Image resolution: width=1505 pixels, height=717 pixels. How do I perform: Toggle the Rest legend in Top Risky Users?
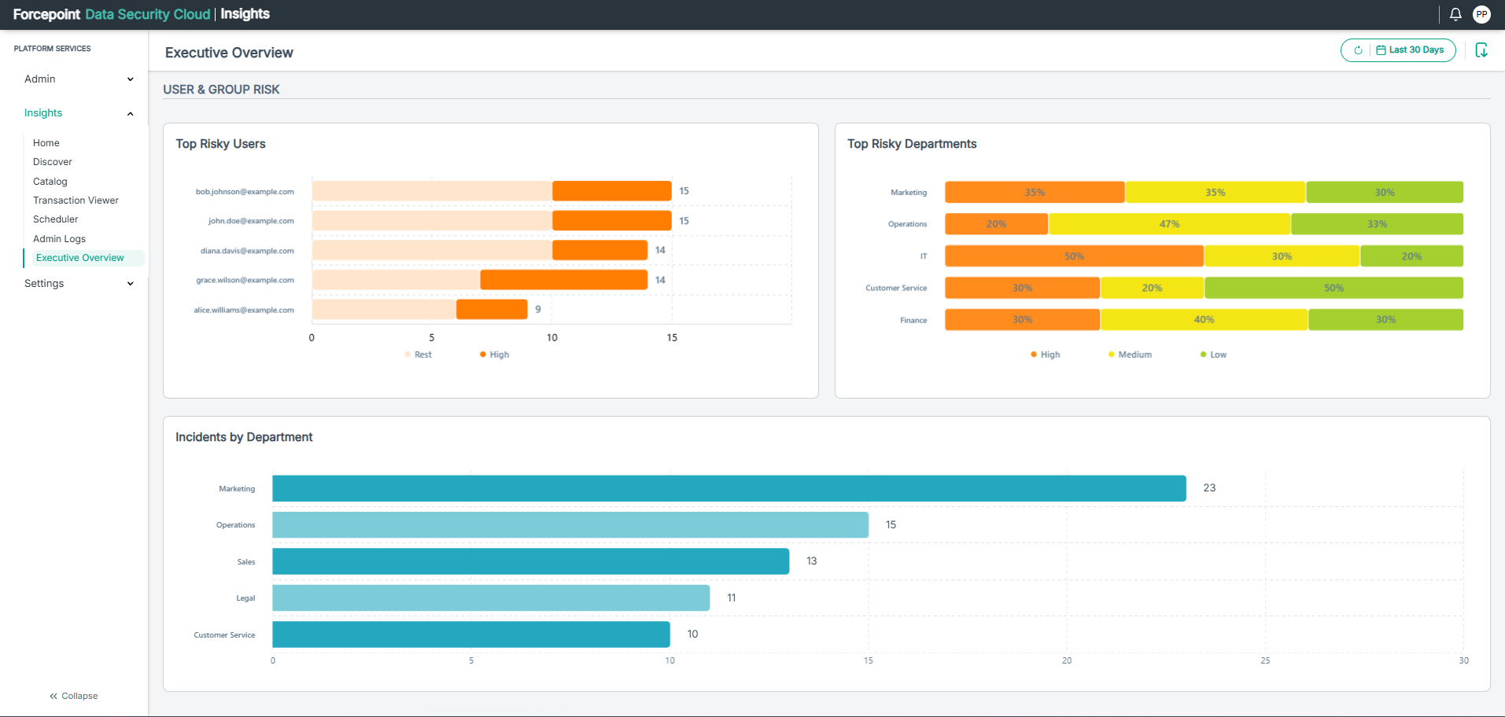click(x=418, y=355)
